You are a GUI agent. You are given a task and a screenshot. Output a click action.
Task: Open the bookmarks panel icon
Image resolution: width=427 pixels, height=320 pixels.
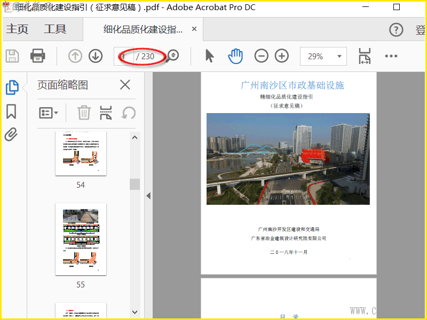[11, 111]
